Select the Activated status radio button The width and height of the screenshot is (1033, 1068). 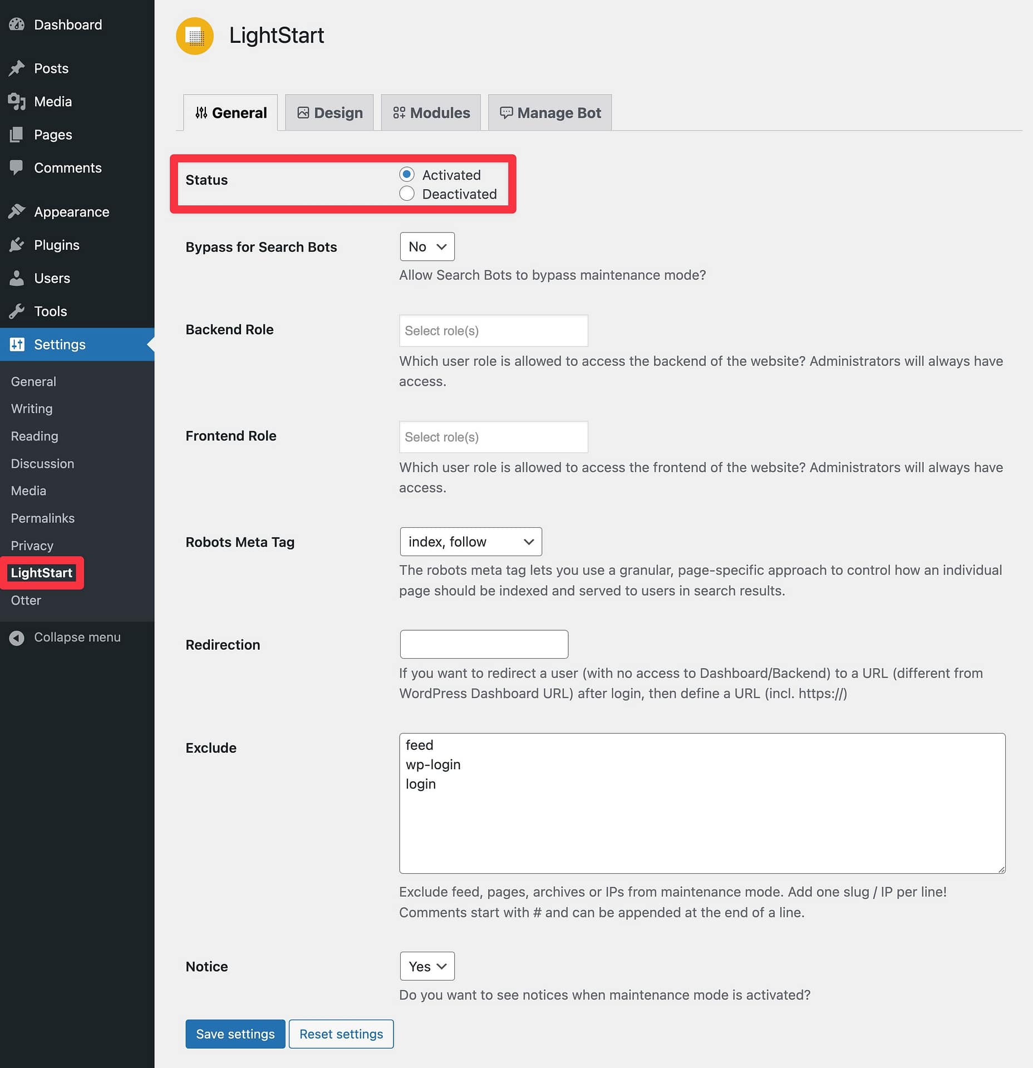[x=407, y=174]
